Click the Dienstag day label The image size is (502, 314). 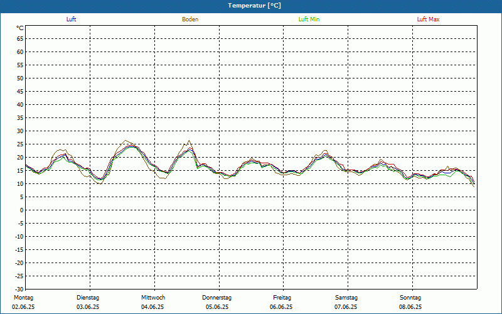(x=88, y=298)
